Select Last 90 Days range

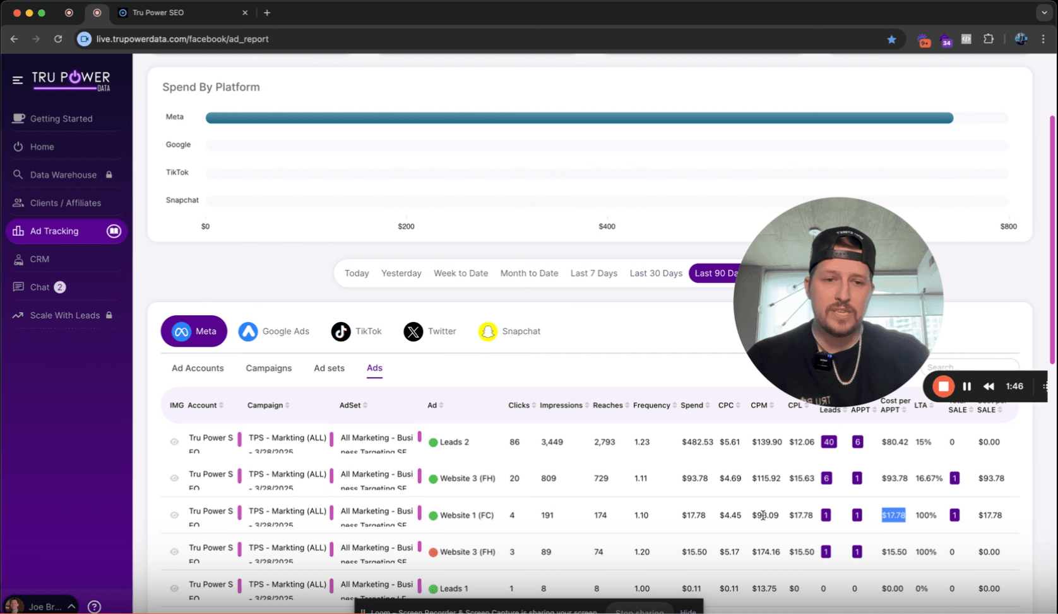[x=715, y=273]
